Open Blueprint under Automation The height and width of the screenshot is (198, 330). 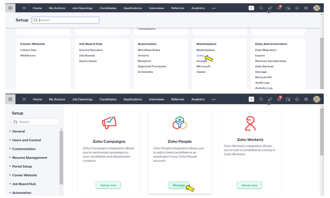tap(145, 61)
